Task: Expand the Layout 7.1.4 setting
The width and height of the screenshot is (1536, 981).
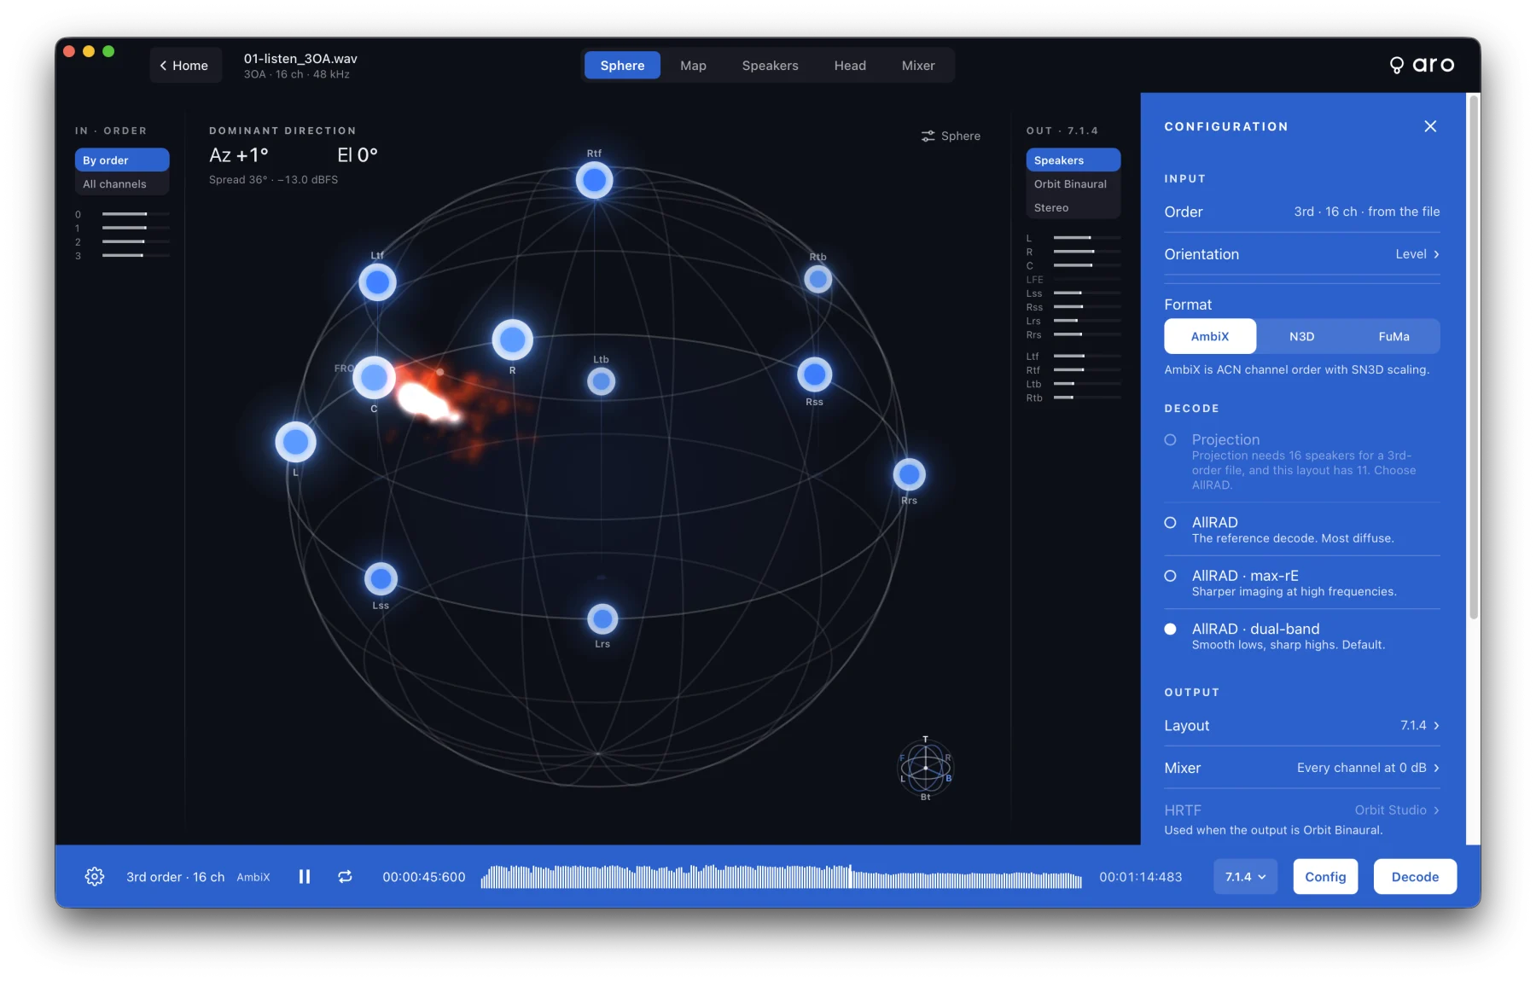Action: pyautogui.click(x=1301, y=726)
